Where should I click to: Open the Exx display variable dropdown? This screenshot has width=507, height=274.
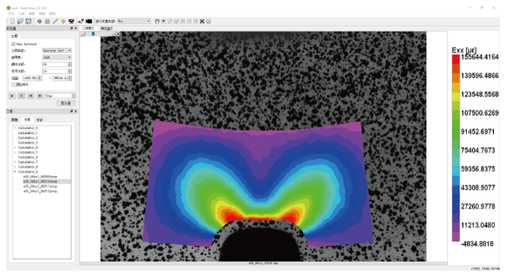click(x=134, y=21)
